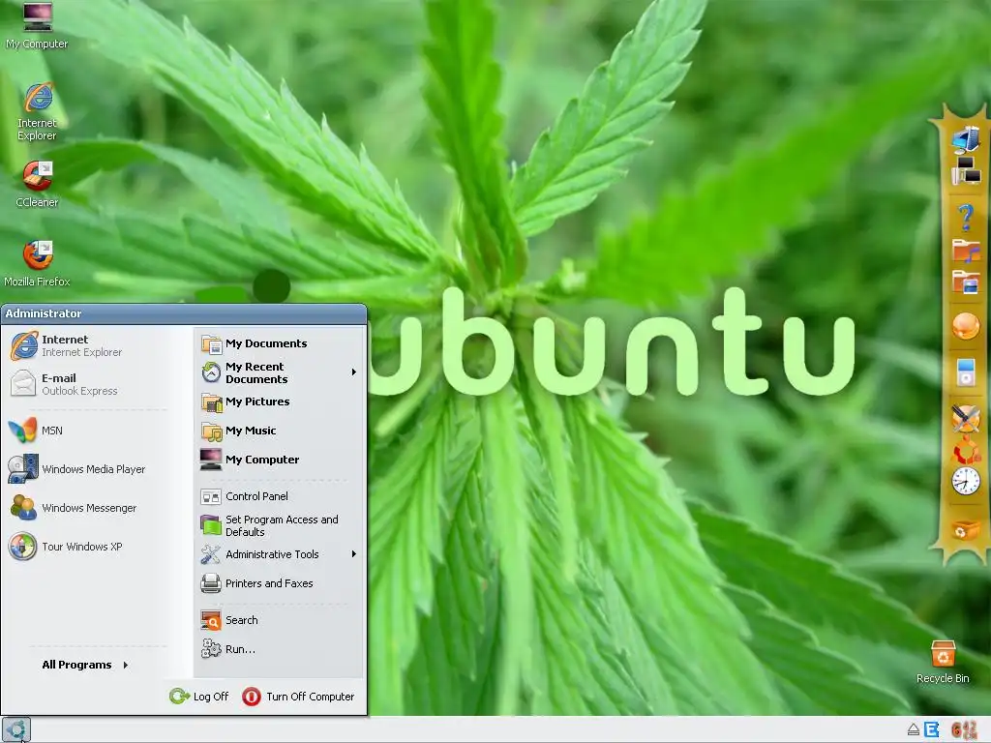Launch Windows Messenger from Start menu
991x743 pixels.
click(x=88, y=507)
